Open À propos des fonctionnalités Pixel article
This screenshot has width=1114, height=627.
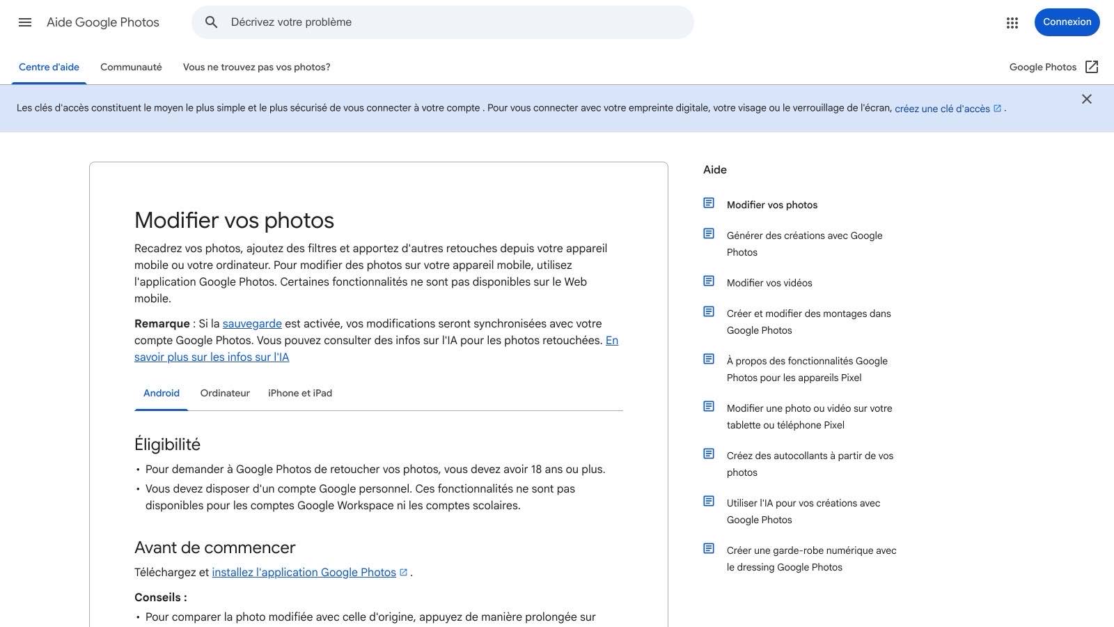tap(807, 369)
